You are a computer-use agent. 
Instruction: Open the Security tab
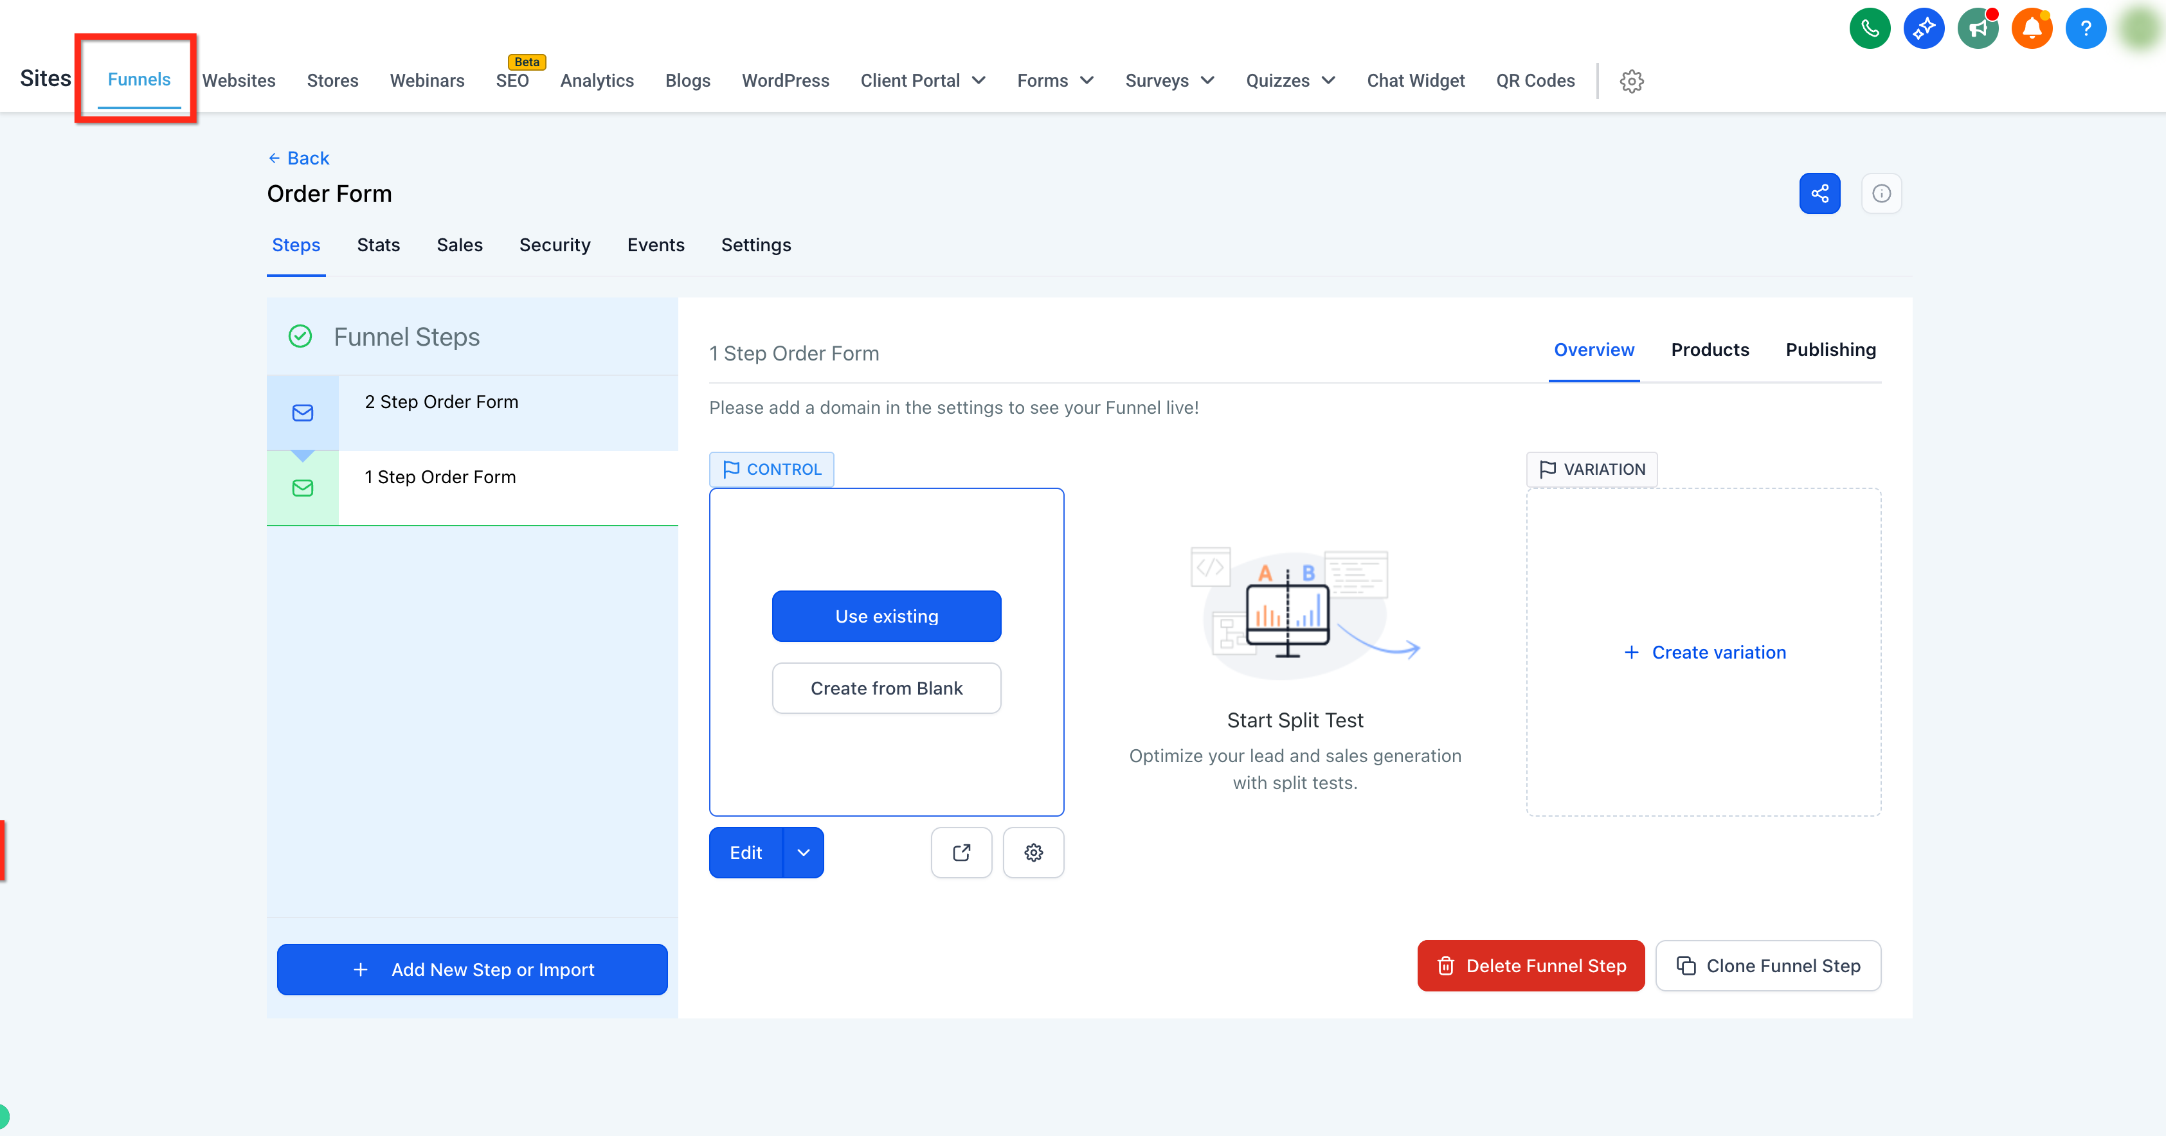click(555, 245)
